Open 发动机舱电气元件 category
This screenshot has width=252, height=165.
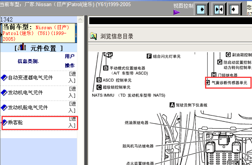tap(28, 107)
